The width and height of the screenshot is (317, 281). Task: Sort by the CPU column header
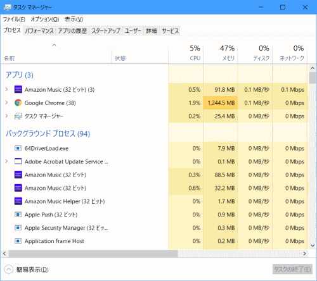coord(186,53)
